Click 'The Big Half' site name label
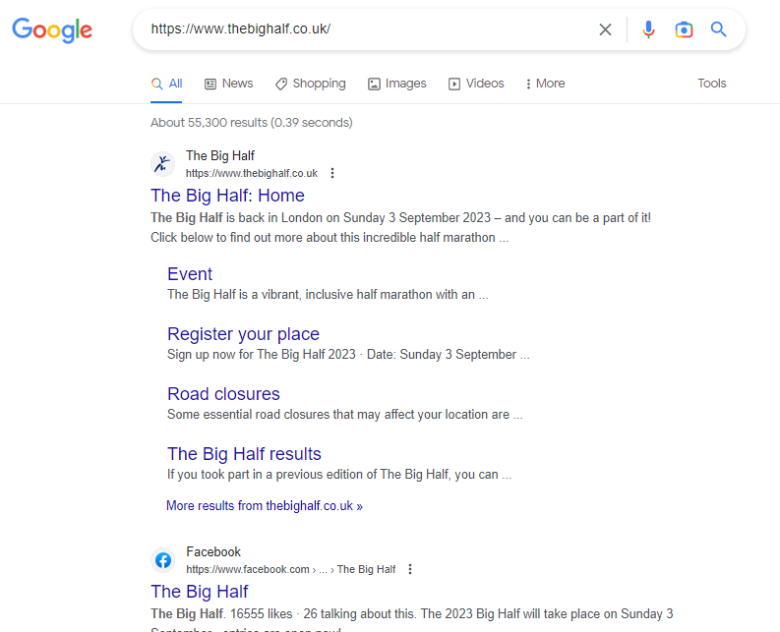 click(x=220, y=155)
